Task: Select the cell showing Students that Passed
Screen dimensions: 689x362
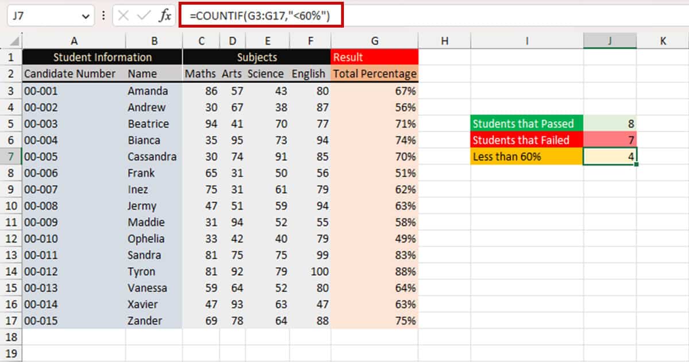Action: coord(524,124)
